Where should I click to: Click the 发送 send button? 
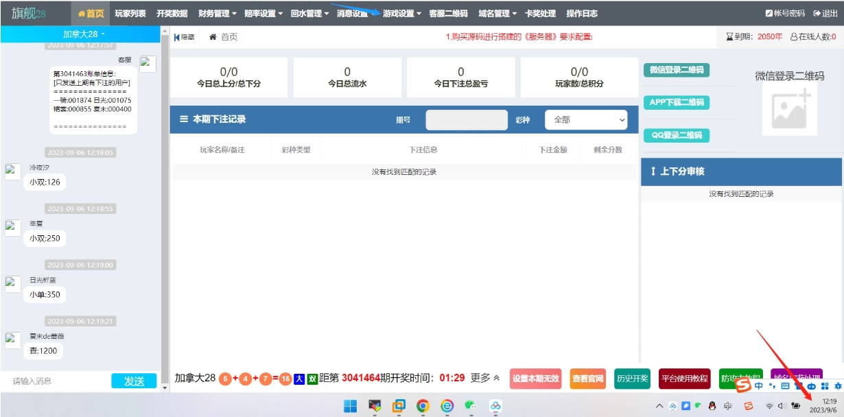pos(134,381)
